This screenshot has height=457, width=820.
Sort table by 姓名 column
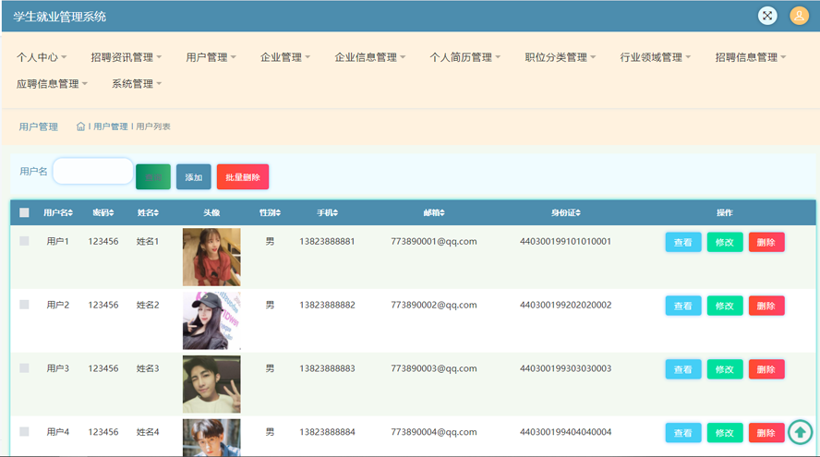click(x=148, y=213)
